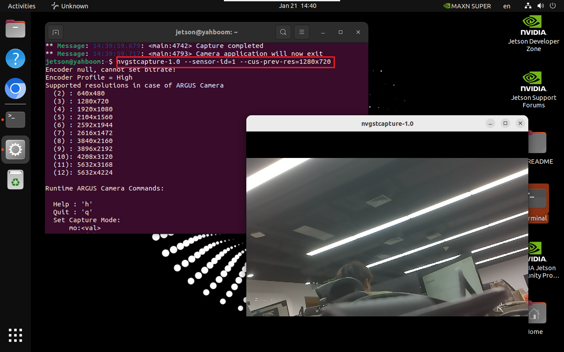Open the Unknown app menu in the top bar
Viewport: 564px width, 352px height.
pos(70,6)
